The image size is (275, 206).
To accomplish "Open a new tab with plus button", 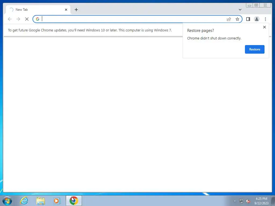I will point(76,10).
